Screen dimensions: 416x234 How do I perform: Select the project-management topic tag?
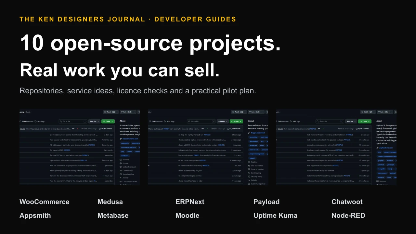257,154
